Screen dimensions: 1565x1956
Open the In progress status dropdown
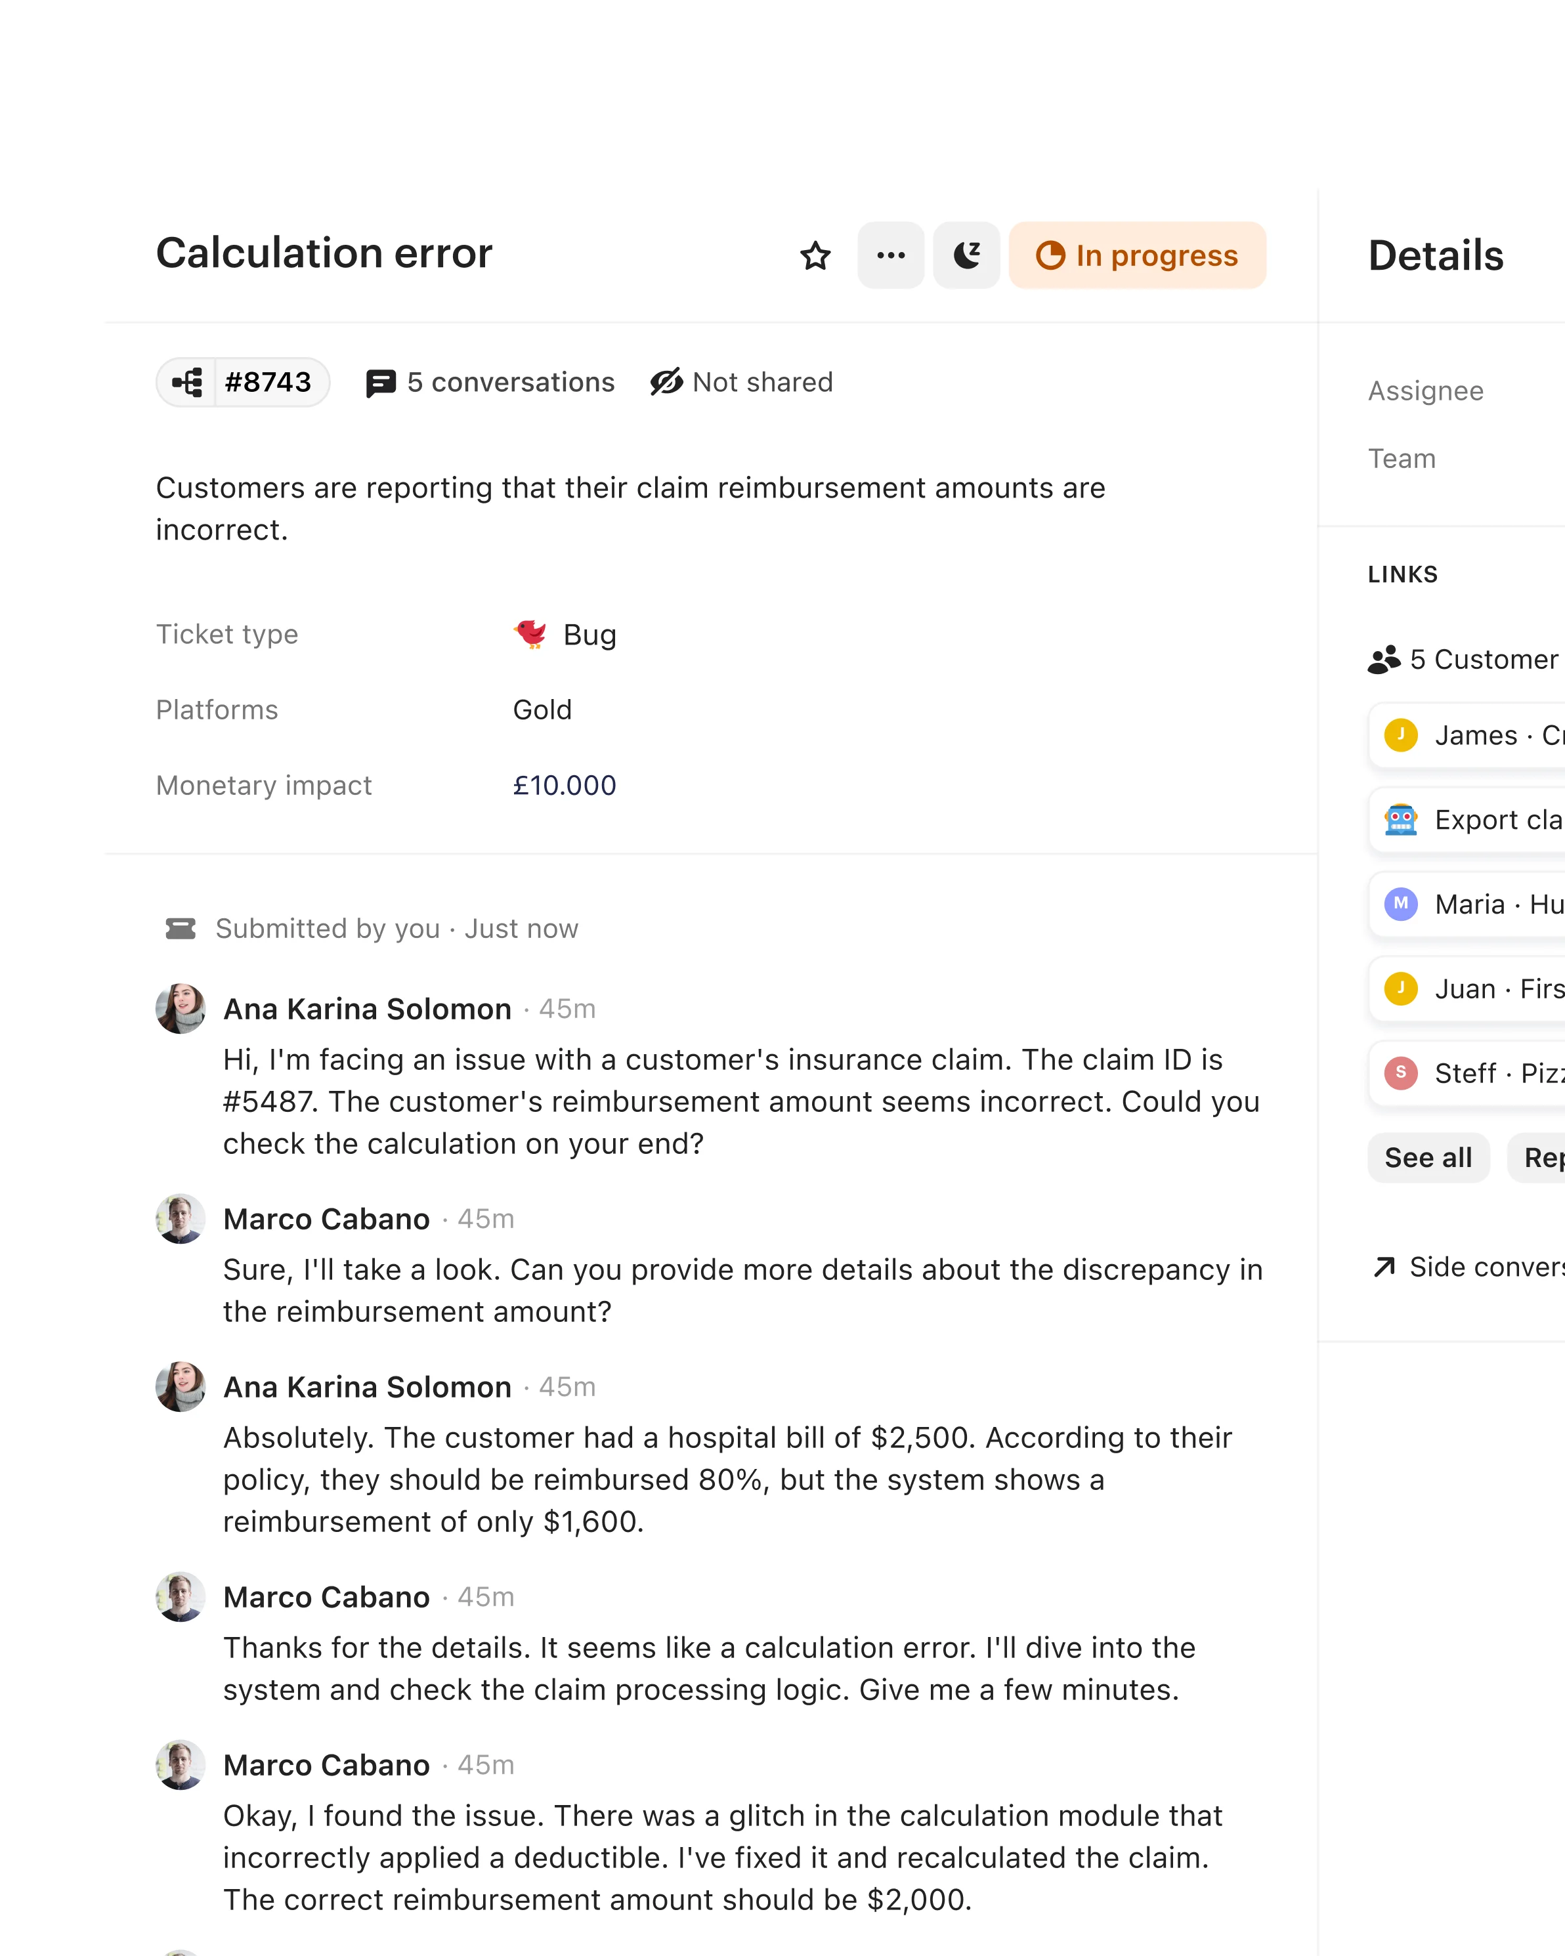pos(1137,255)
